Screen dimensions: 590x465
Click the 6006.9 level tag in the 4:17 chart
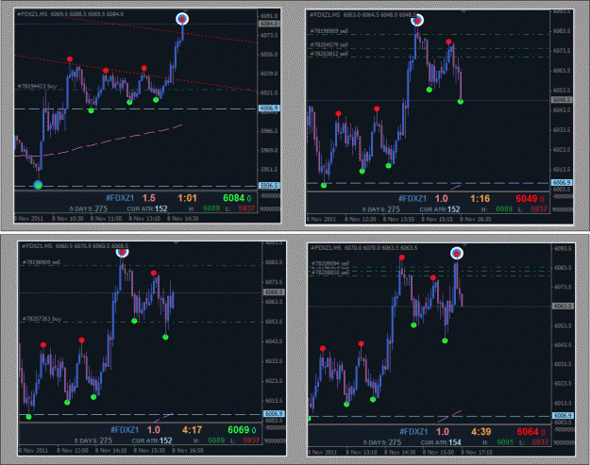coord(274,413)
